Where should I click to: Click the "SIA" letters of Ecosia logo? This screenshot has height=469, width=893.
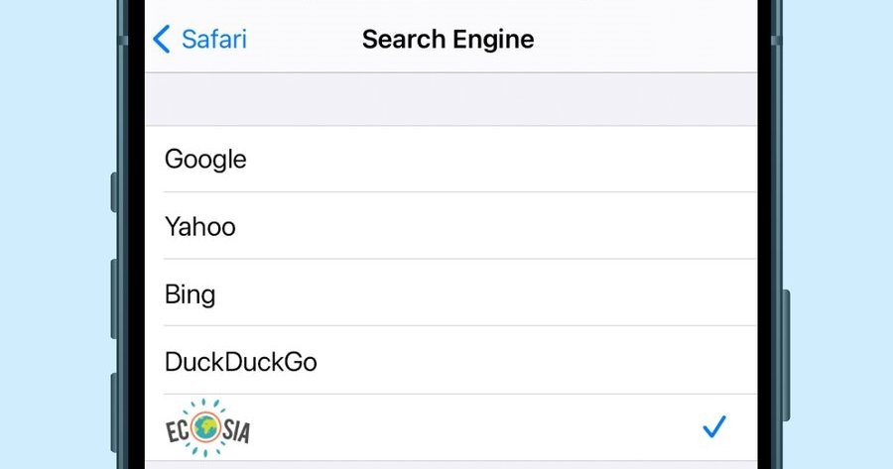point(236,430)
